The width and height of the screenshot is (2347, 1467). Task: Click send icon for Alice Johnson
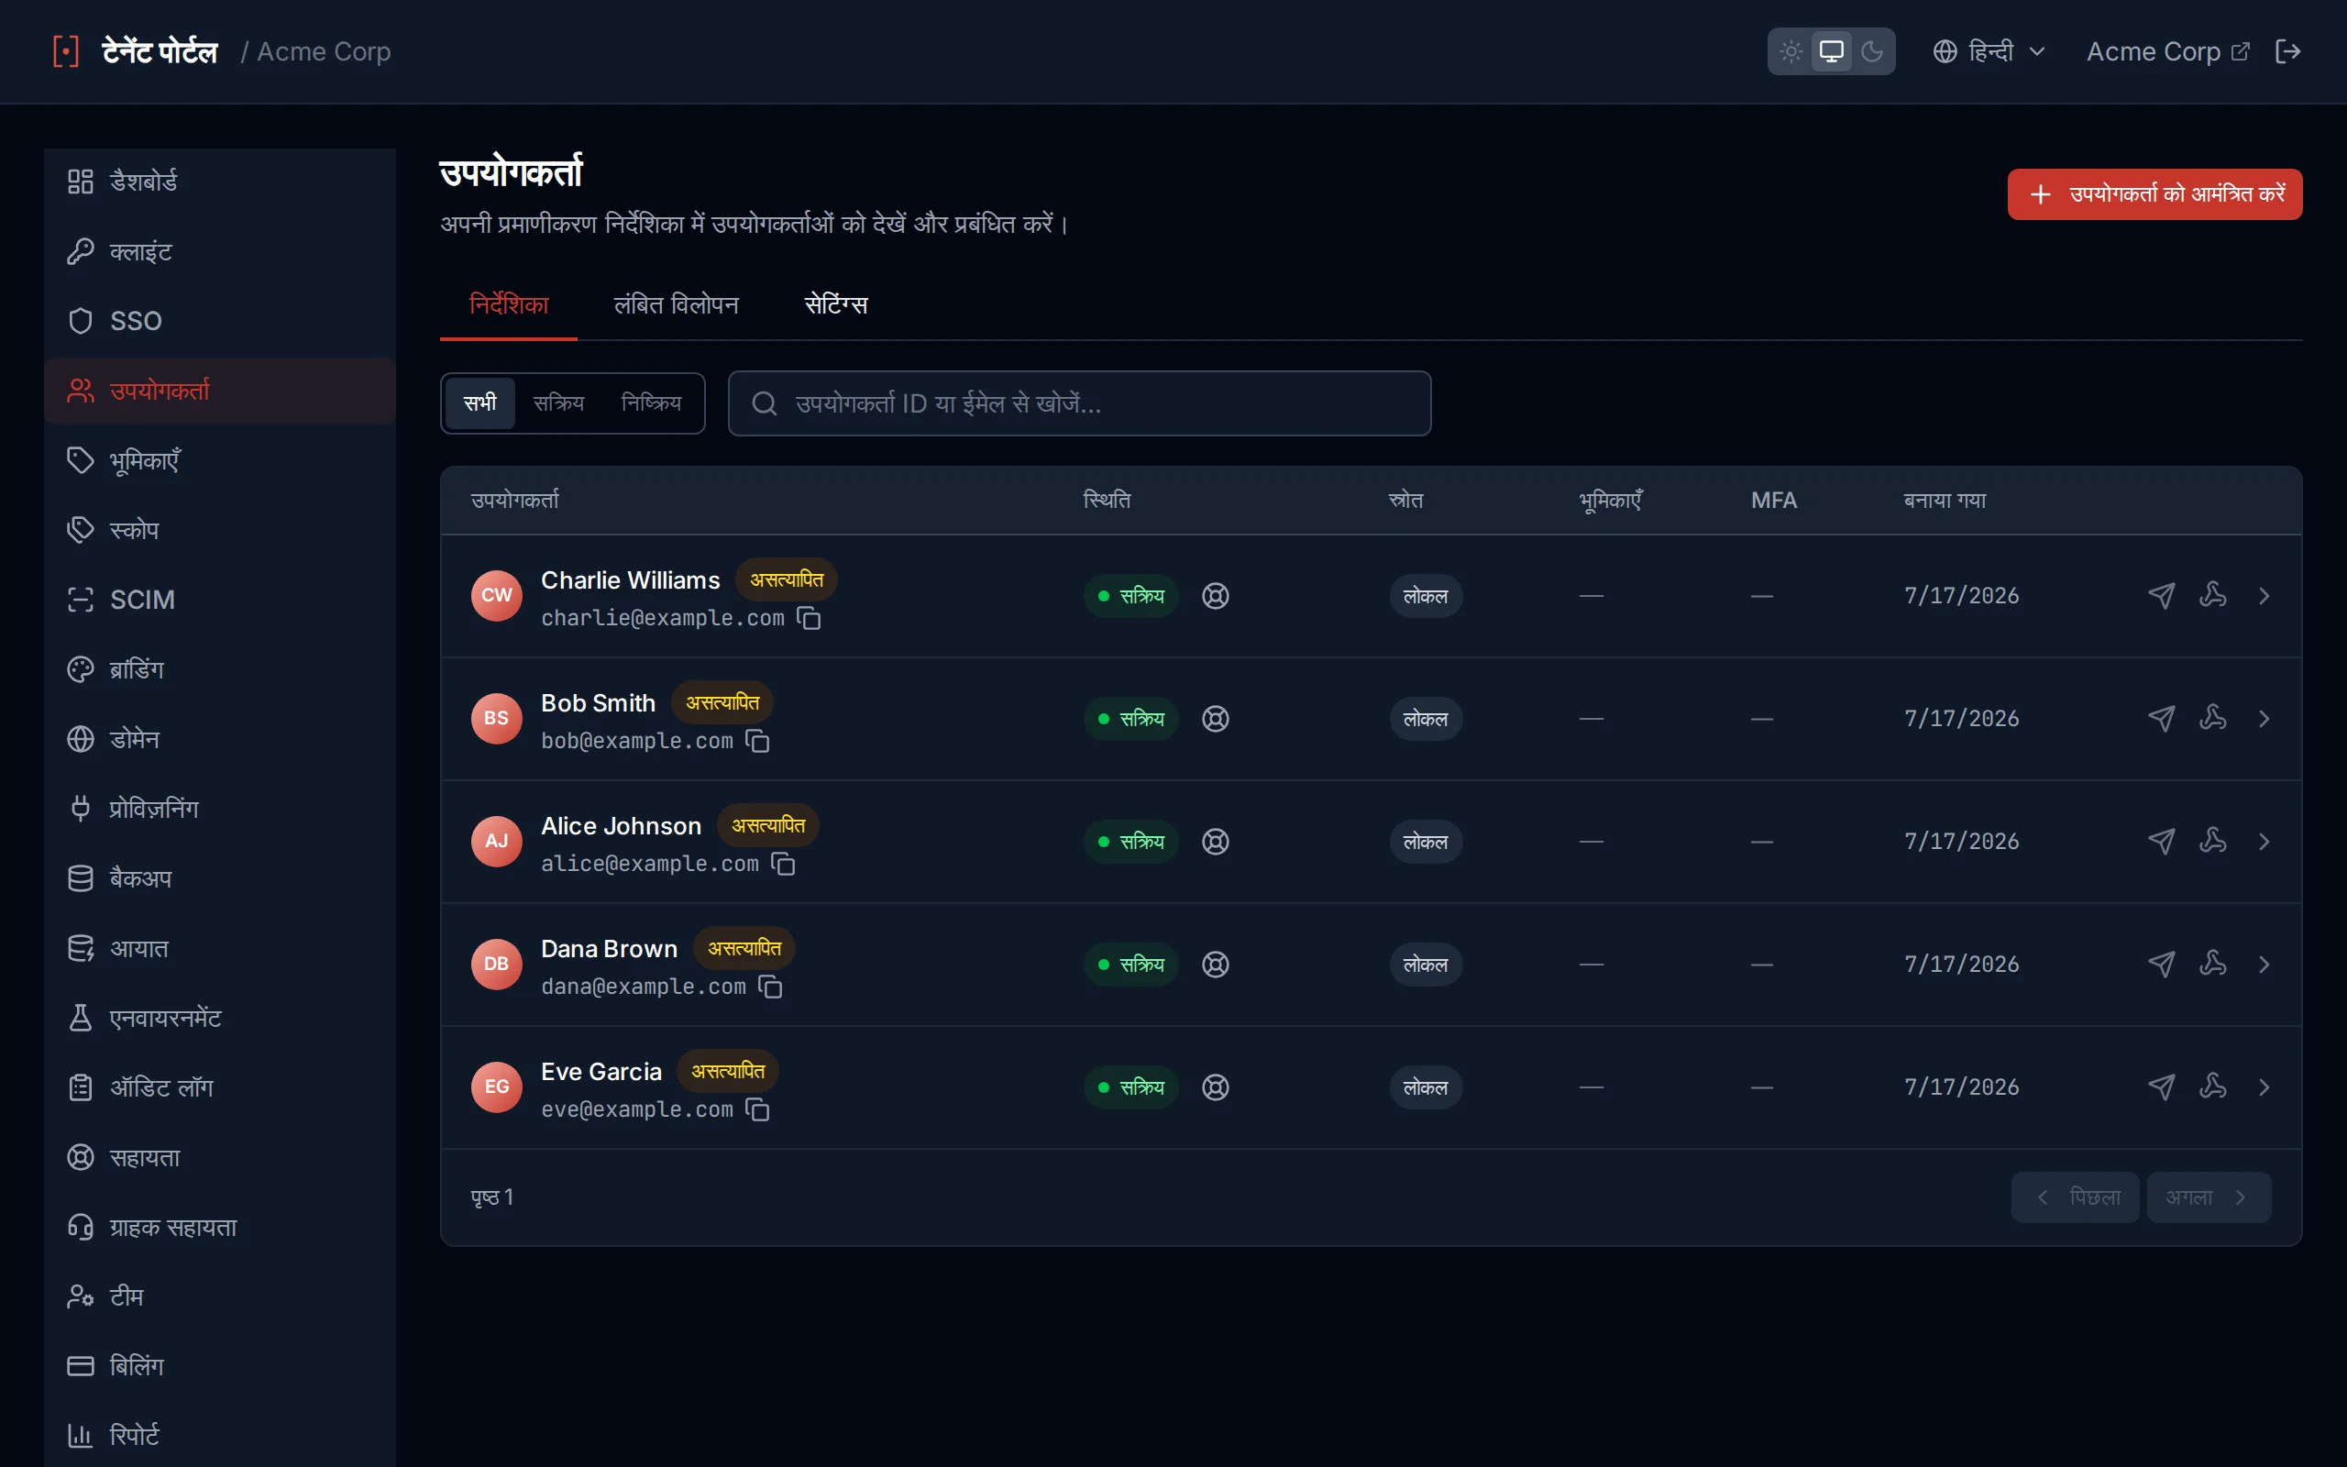click(x=2161, y=841)
